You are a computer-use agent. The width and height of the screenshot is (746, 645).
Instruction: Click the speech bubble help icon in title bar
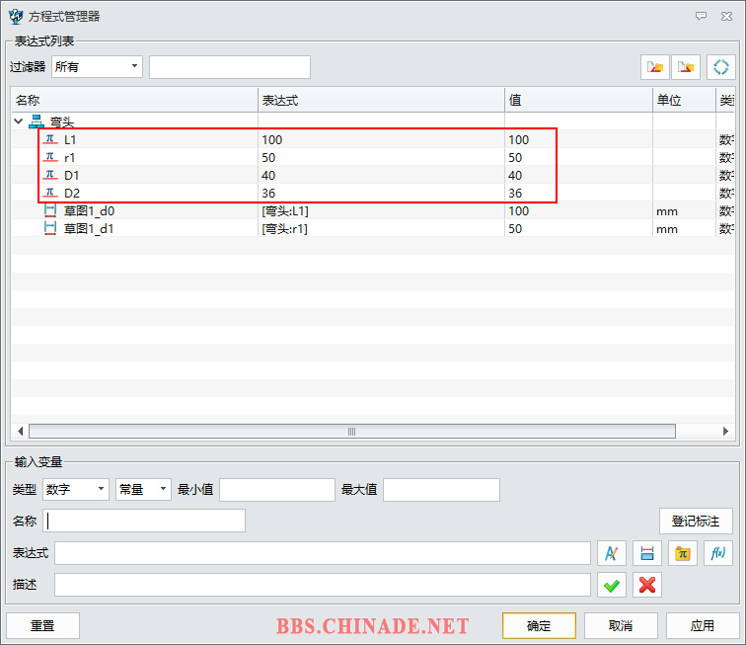coord(701,16)
